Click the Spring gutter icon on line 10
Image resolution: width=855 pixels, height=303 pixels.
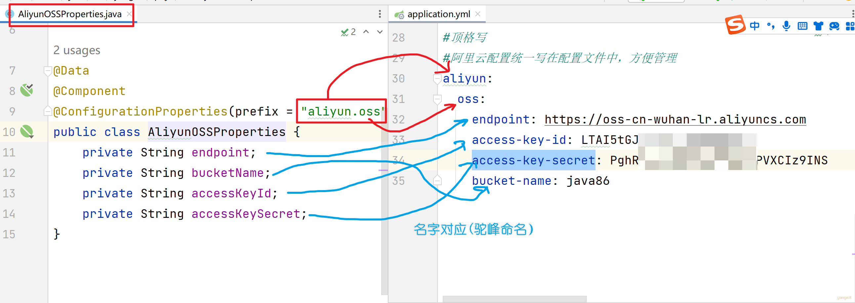[27, 132]
